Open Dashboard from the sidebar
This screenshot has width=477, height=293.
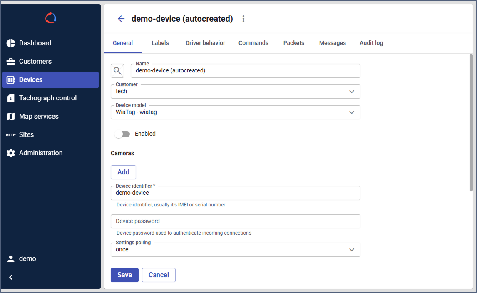tap(35, 43)
